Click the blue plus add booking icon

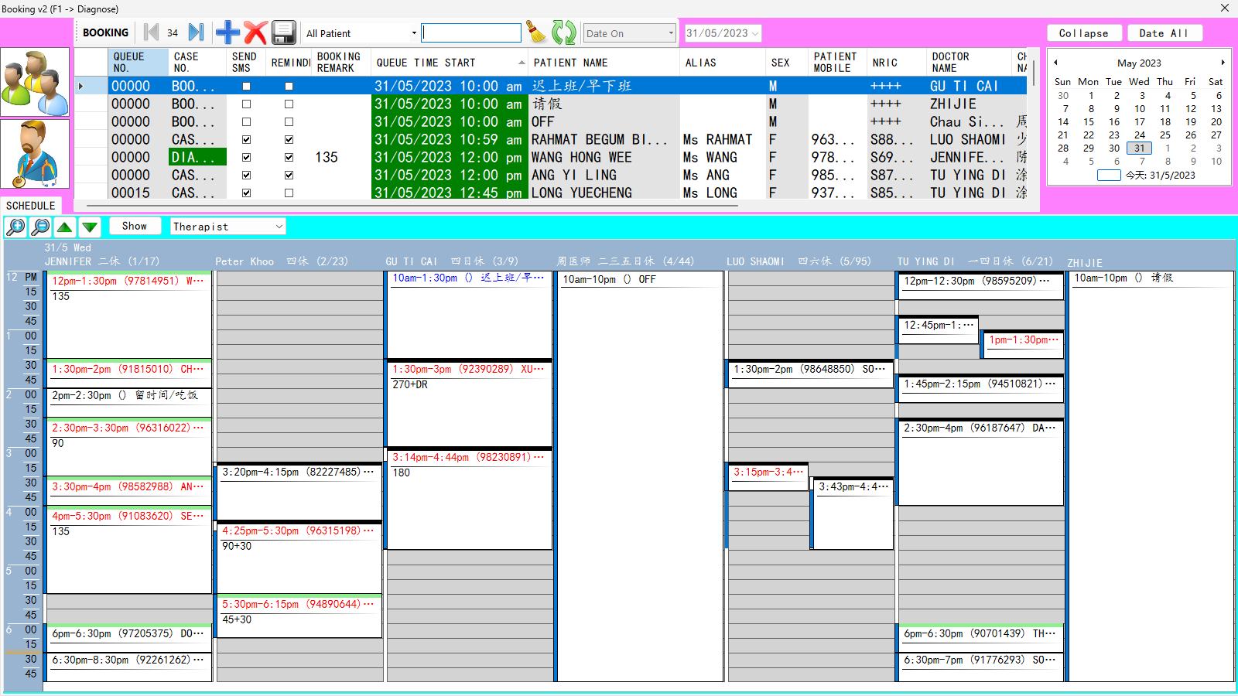(227, 32)
